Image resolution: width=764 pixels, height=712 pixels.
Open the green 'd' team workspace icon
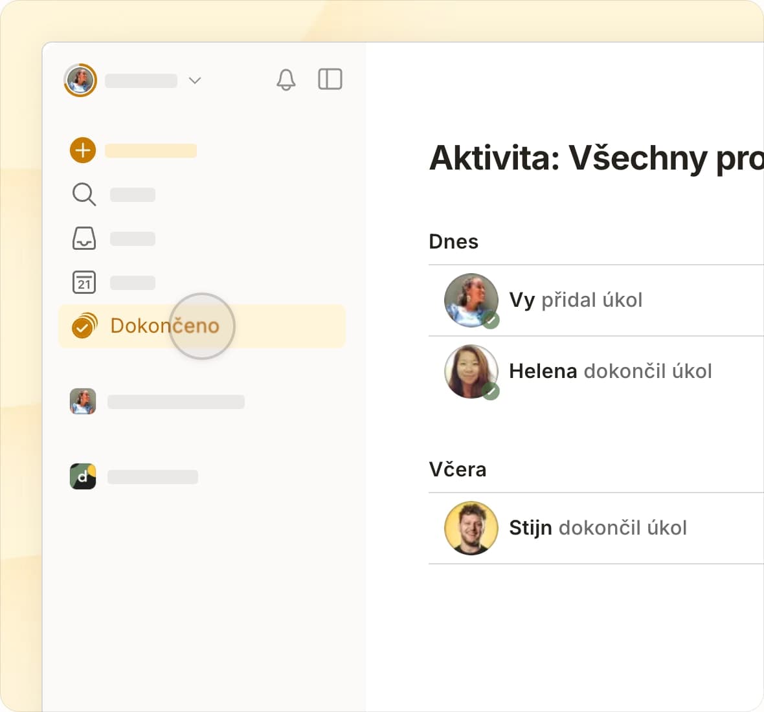[x=83, y=476]
